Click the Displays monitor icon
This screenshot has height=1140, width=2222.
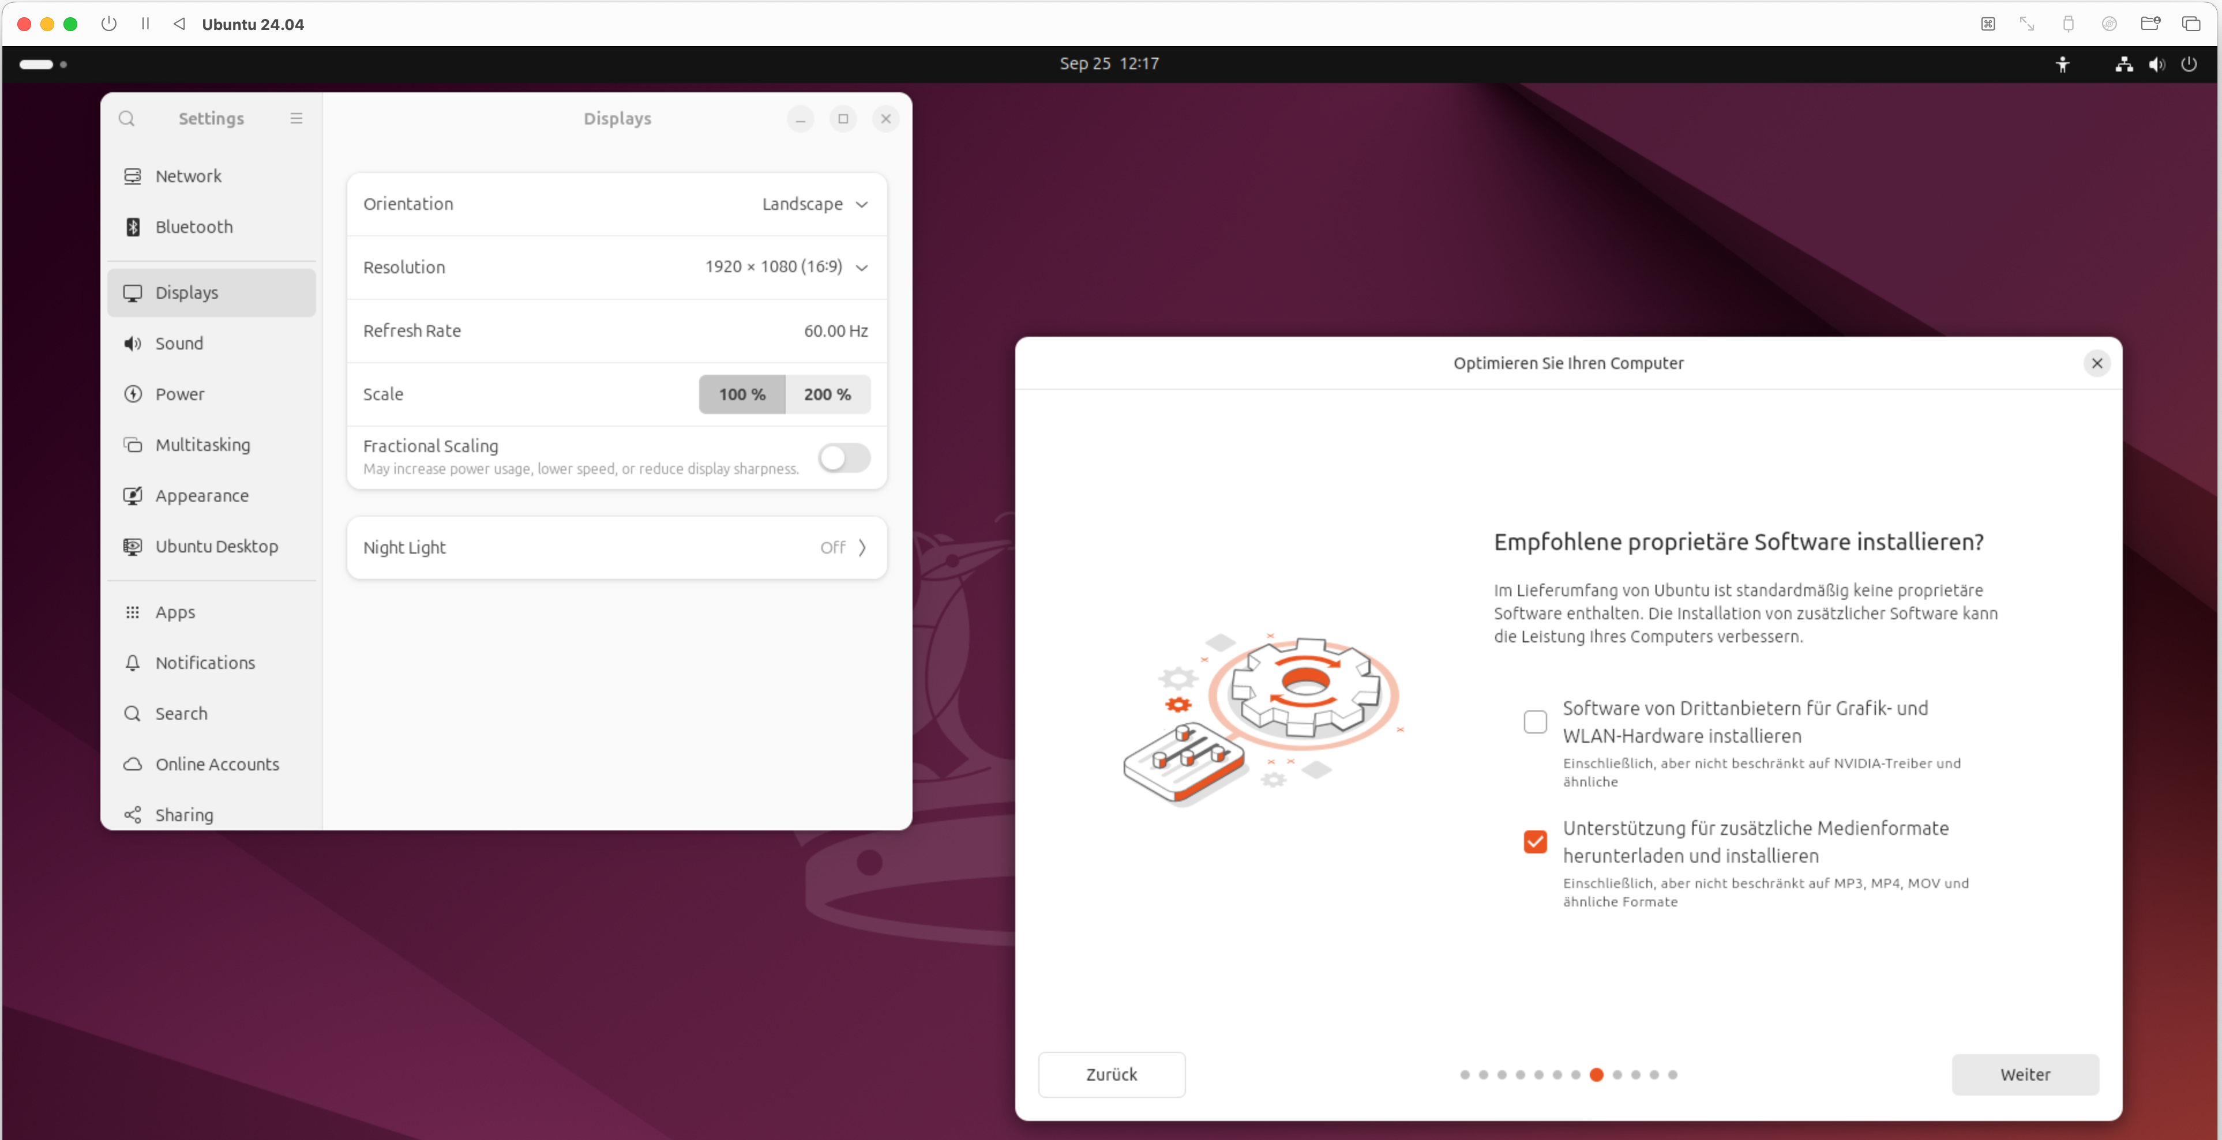click(133, 293)
